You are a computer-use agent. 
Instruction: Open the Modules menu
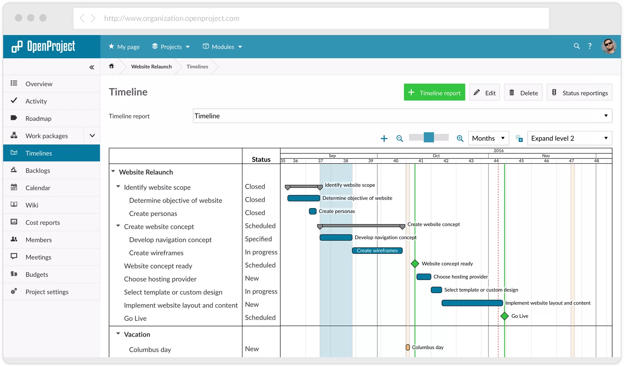point(222,46)
